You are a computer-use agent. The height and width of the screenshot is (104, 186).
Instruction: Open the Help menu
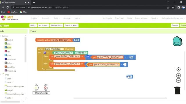click(77, 18)
